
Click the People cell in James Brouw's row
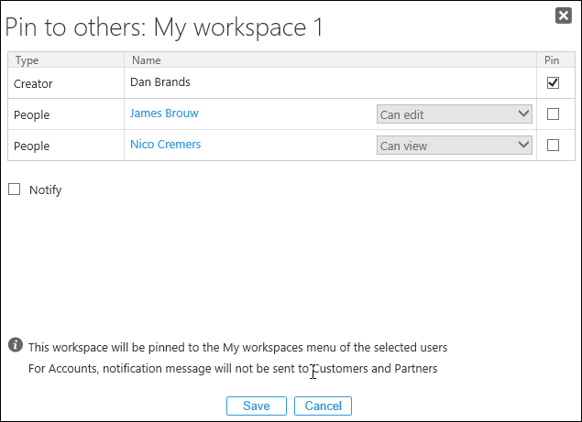[31, 115]
